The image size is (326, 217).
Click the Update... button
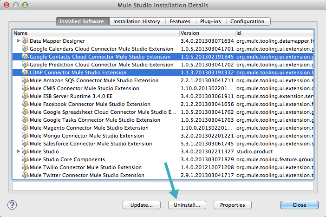coord(142,205)
